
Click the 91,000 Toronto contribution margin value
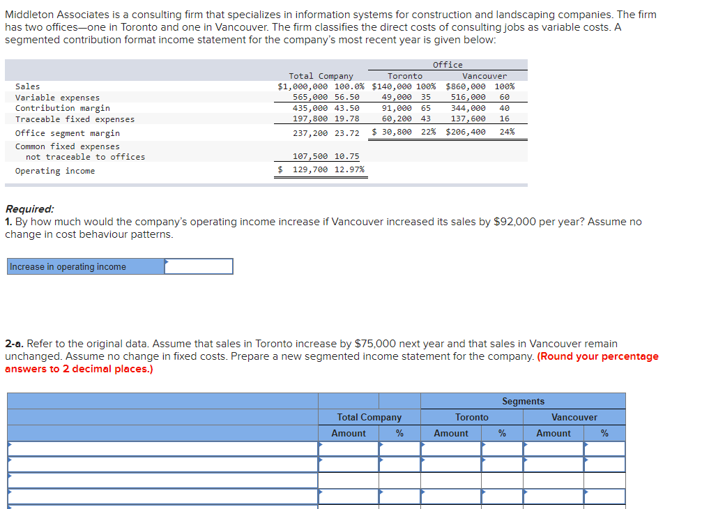[x=397, y=108]
